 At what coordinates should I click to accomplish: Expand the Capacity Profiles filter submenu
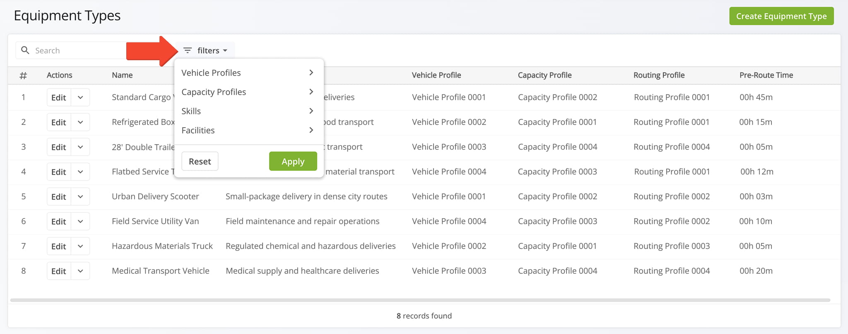(249, 92)
